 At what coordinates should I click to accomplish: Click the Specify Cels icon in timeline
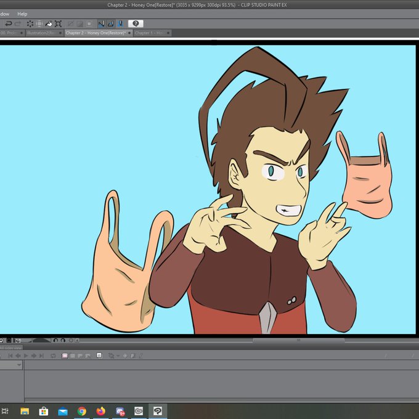[80, 356]
